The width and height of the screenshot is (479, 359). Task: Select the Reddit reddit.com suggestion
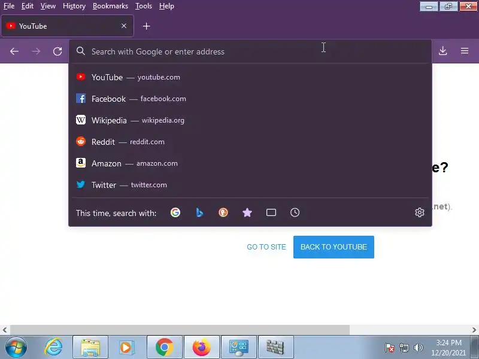click(250, 142)
